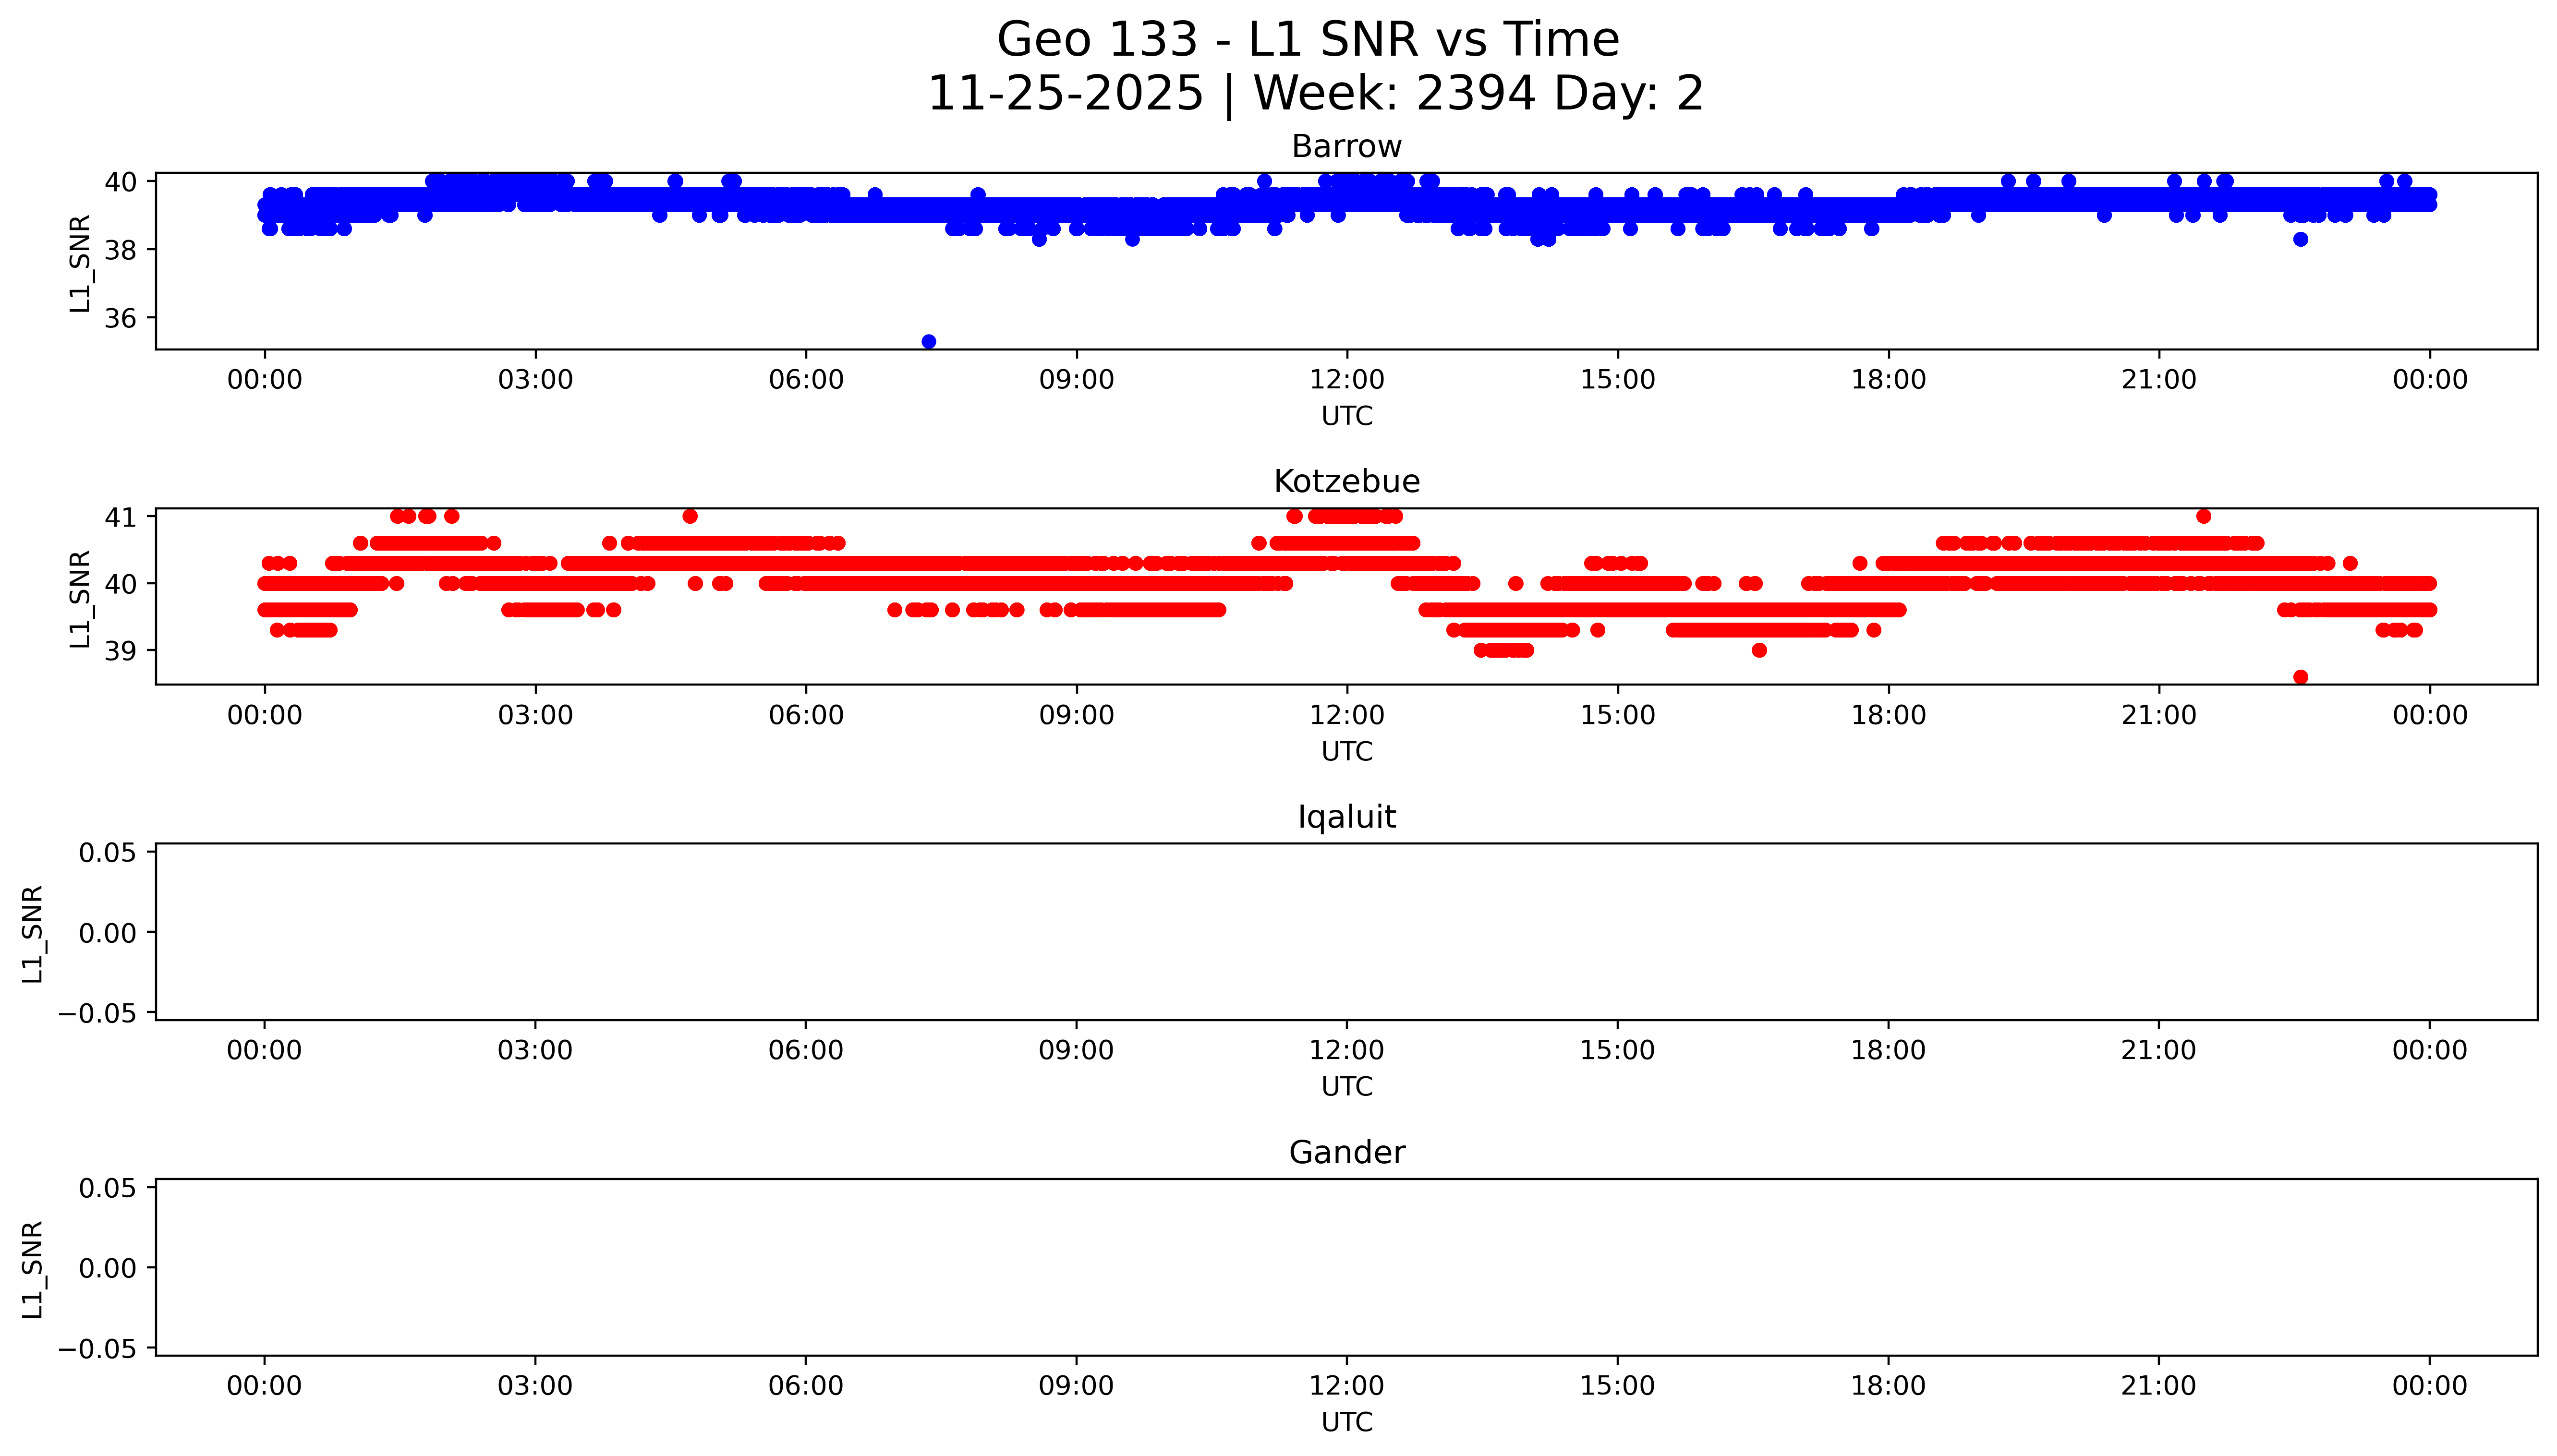Viewport: 2557px width, 1456px height.
Task: Click the 41 y-axis tick in Kotzebue plot
Action: [120, 517]
